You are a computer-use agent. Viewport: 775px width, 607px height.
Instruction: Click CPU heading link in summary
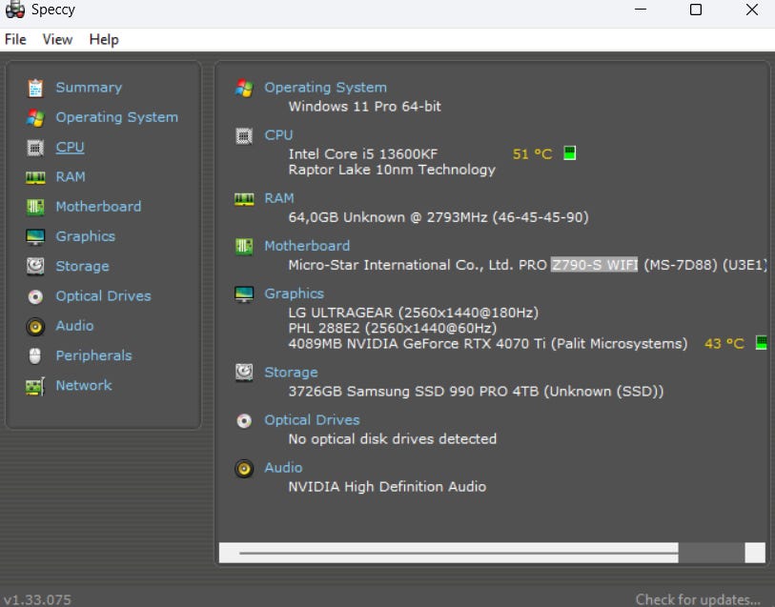(278, 134)
